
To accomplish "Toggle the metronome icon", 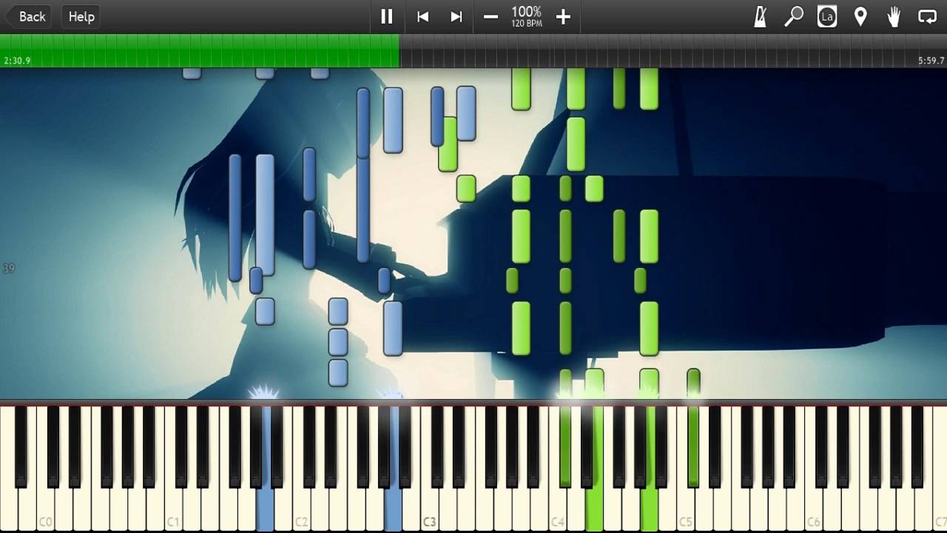I will pyautogui.click(x=760, y=16).
